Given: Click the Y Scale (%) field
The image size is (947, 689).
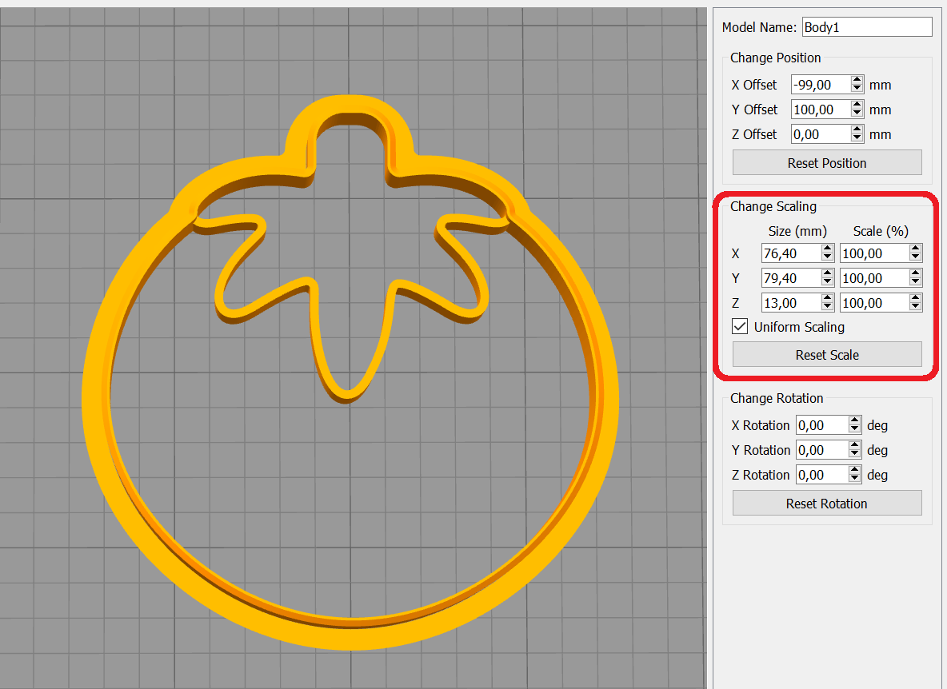Looking at the screenshot, I should pyautogui.click(x=874, y=278).
